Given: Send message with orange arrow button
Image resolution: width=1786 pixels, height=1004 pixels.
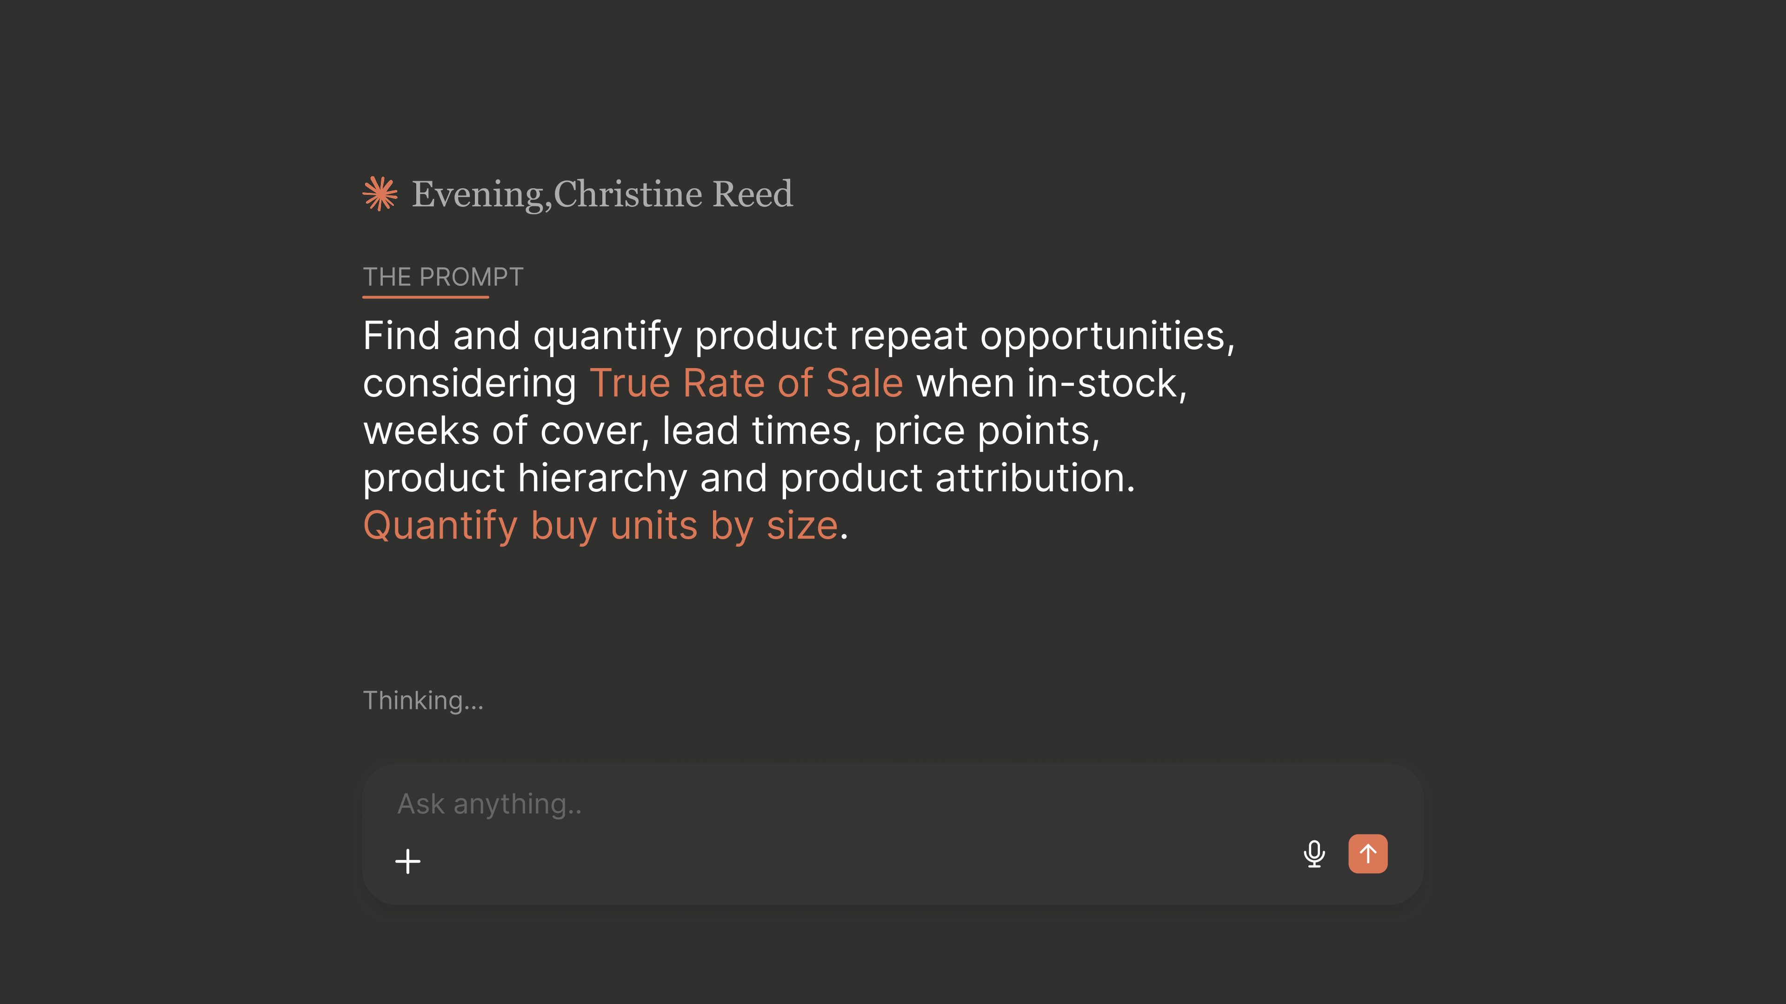Looking at the screenshot, I should (1368, 854).
